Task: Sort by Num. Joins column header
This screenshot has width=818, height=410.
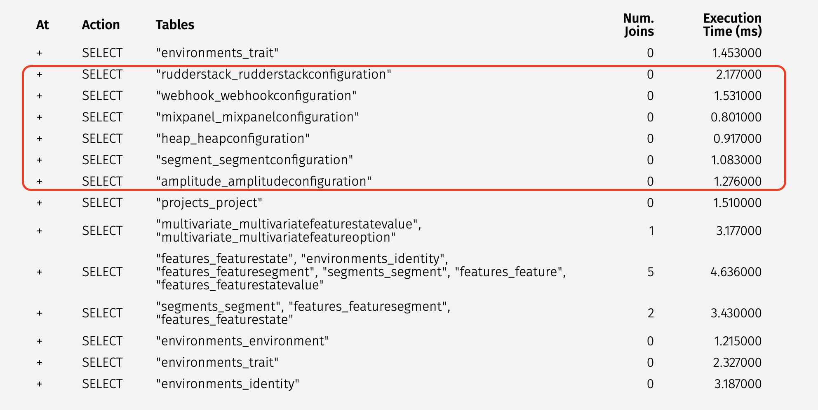Action: point(639,25)
